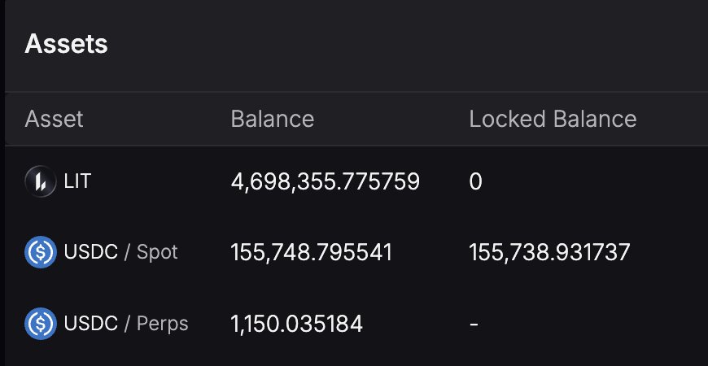
Task: Click the USDC text in the Spot row
Action: 90,253
